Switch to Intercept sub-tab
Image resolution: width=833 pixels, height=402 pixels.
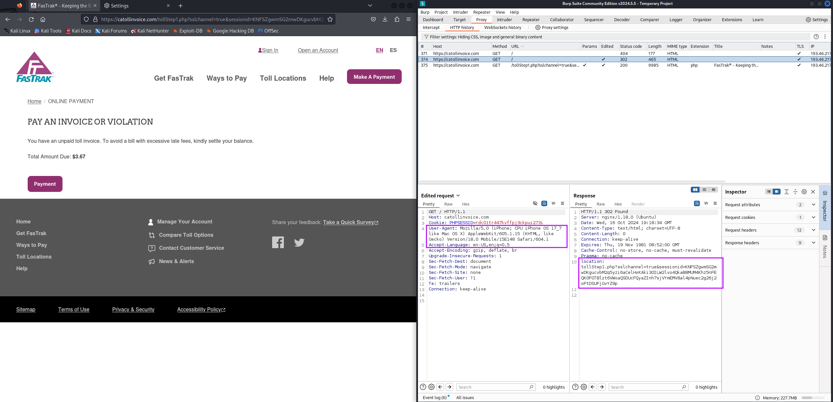[431, 27]
